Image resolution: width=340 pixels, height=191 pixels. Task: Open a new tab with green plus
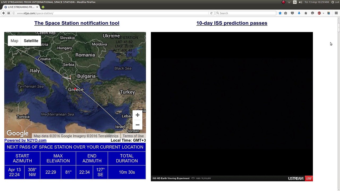click(43, 7)
